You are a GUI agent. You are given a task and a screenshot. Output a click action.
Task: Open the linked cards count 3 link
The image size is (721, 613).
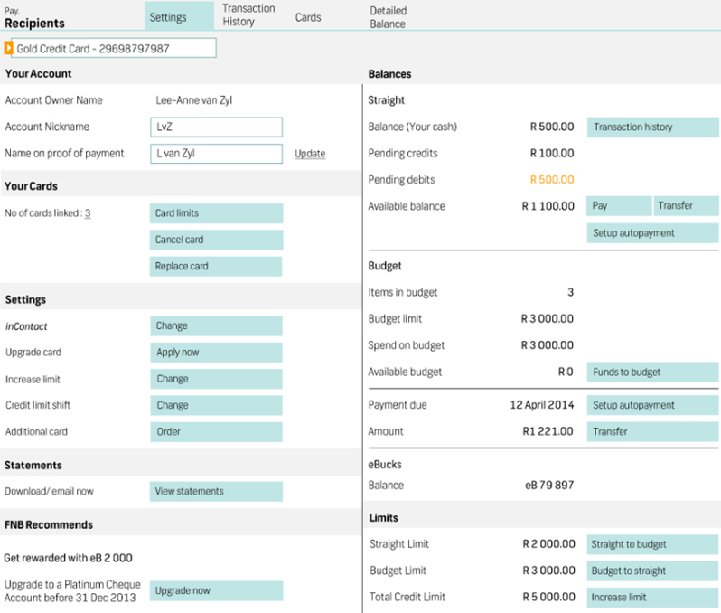coord(88,213)
